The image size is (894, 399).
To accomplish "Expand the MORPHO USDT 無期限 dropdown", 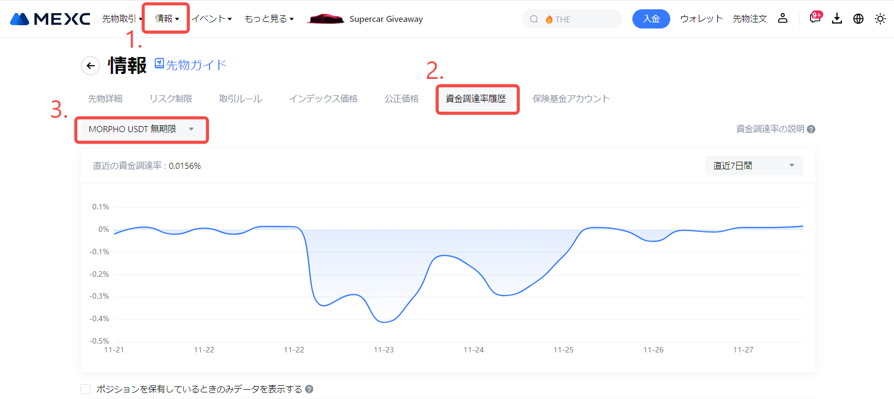I will [x=141, y=129].
